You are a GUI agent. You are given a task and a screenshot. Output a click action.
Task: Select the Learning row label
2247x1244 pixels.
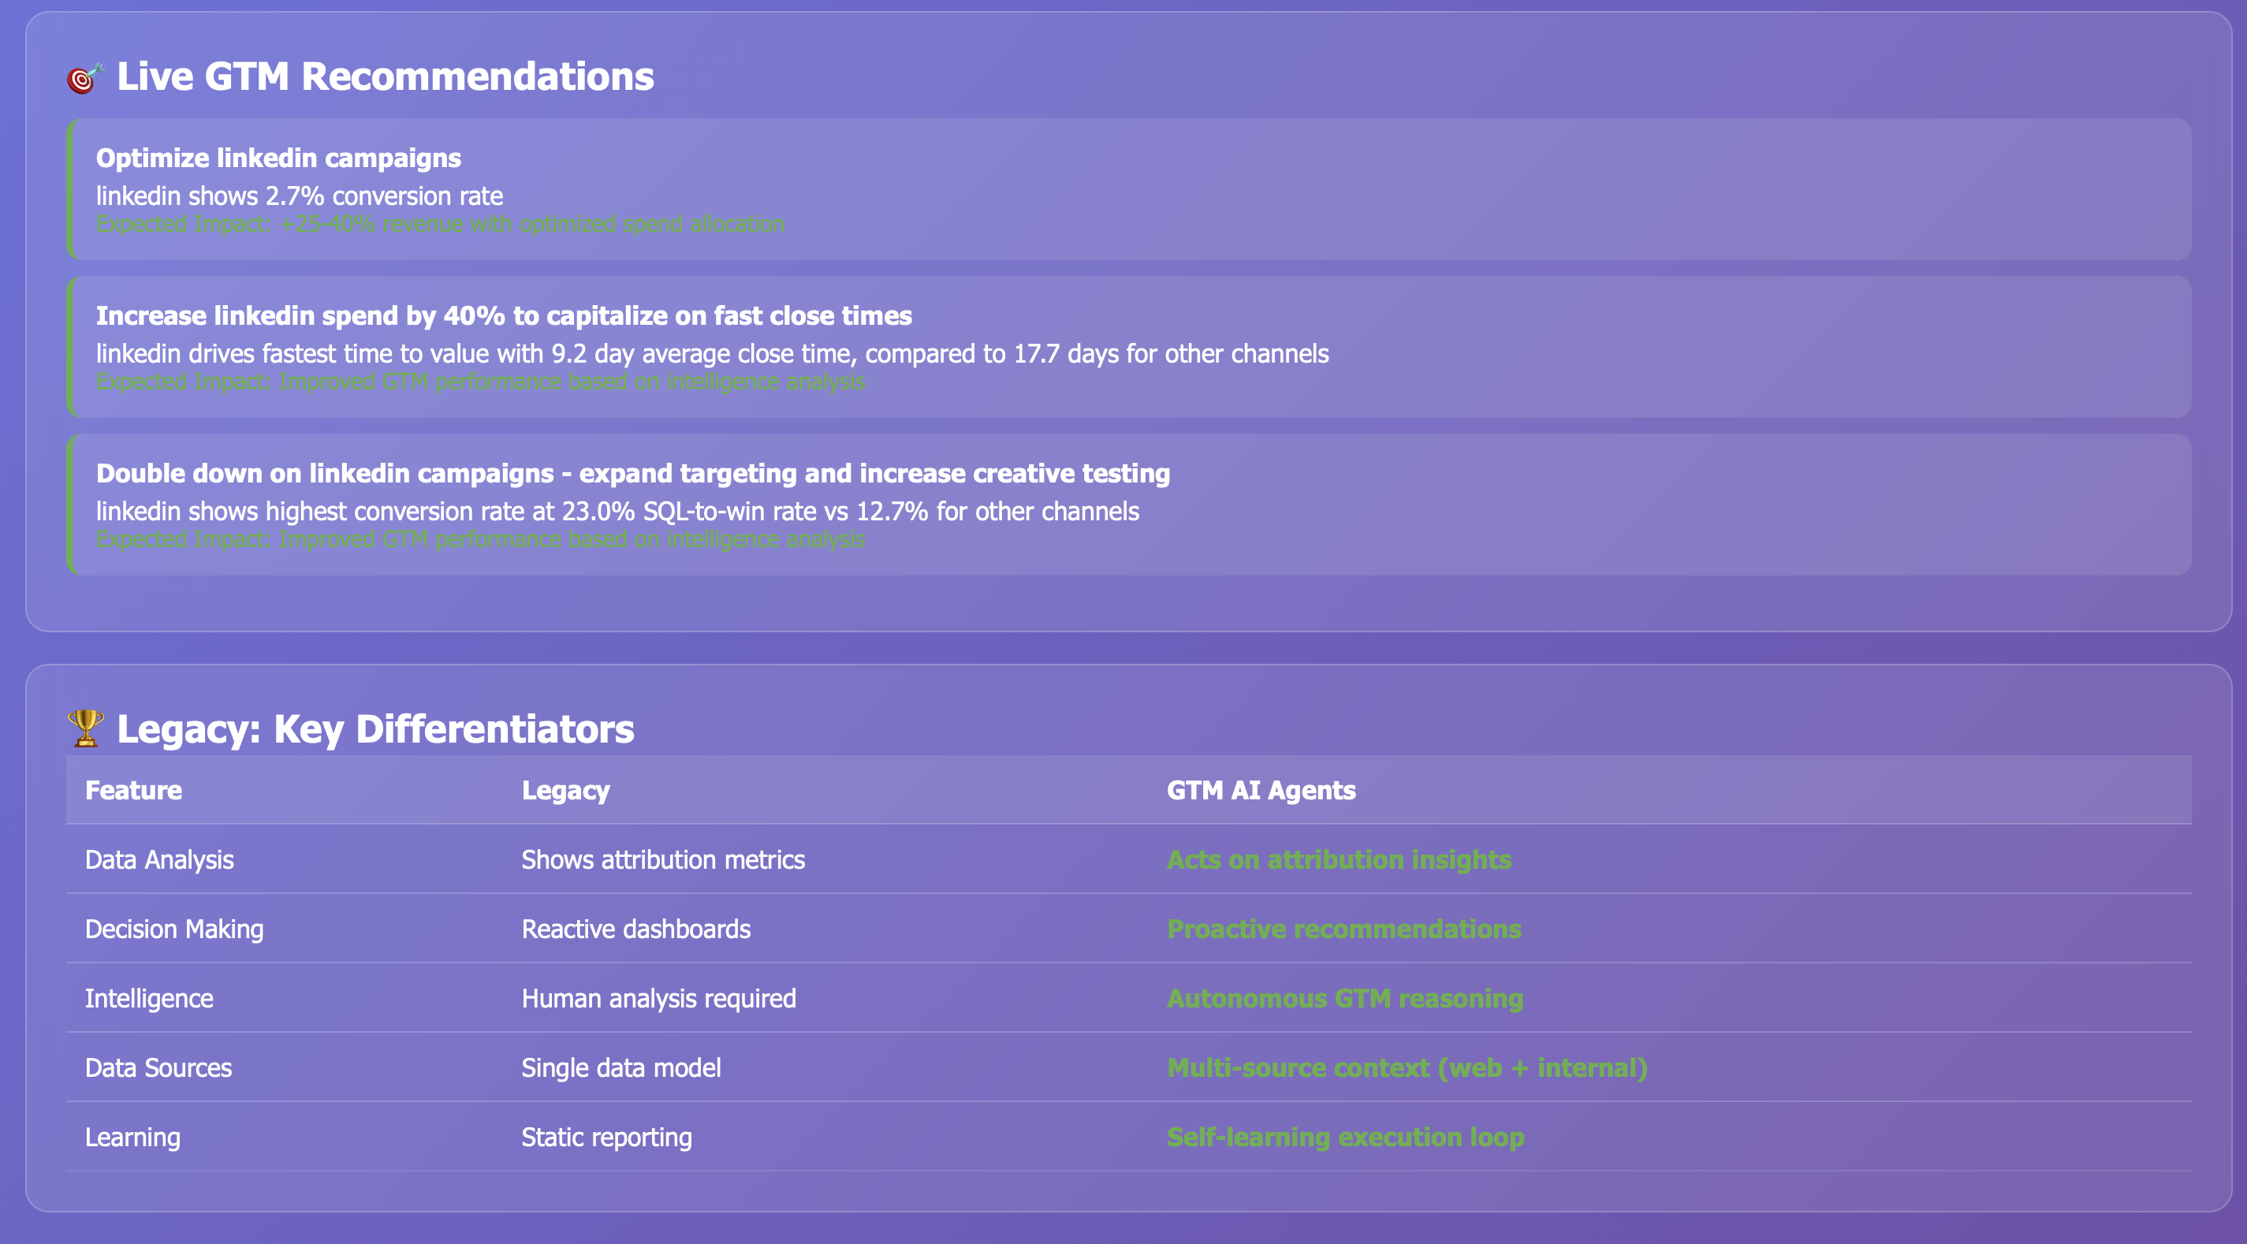132,1138
